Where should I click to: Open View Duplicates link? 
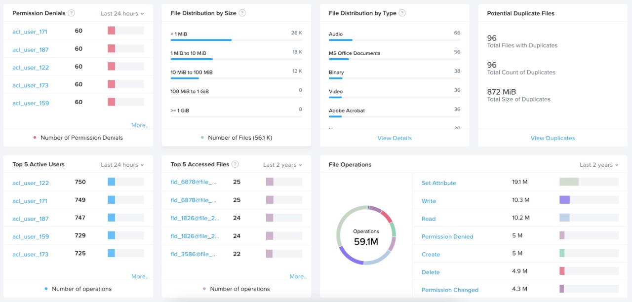[553, 138]
